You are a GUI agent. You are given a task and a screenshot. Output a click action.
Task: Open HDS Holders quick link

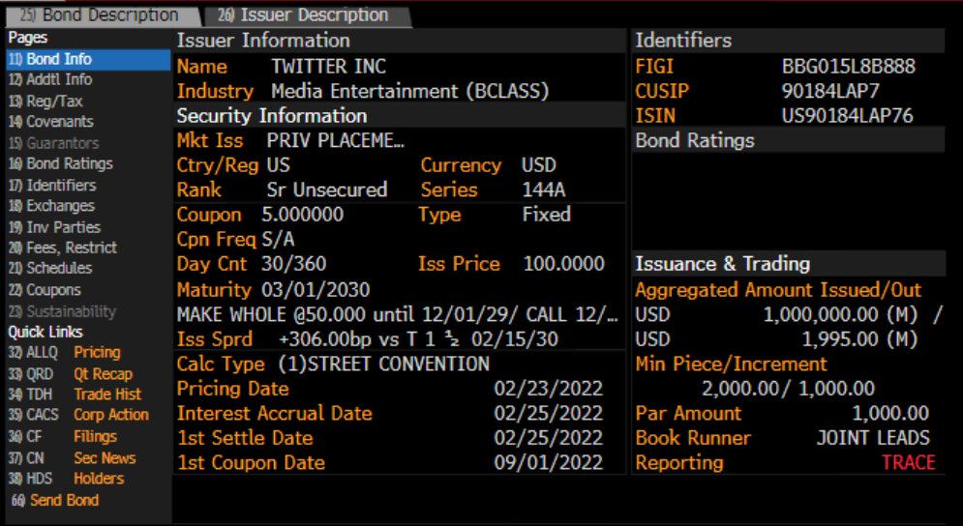click(x=67, y=478)
